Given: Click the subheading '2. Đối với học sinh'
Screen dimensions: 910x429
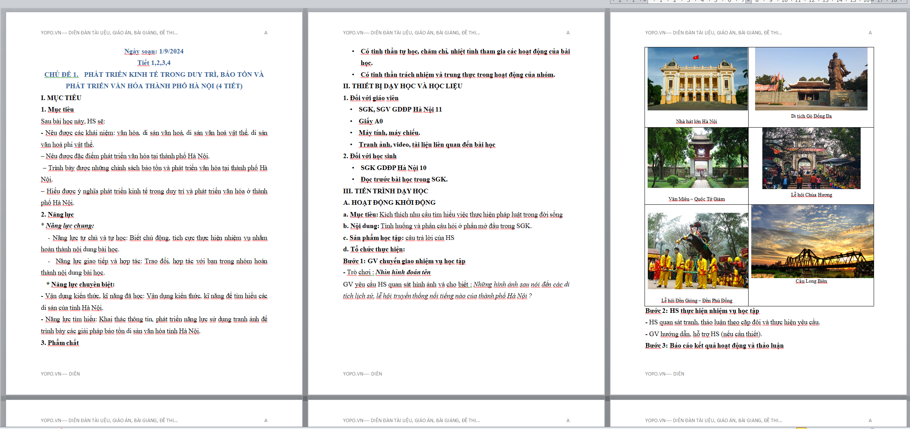Looking at the screenshot, I should pyautogui.click(x=370, y=156).
